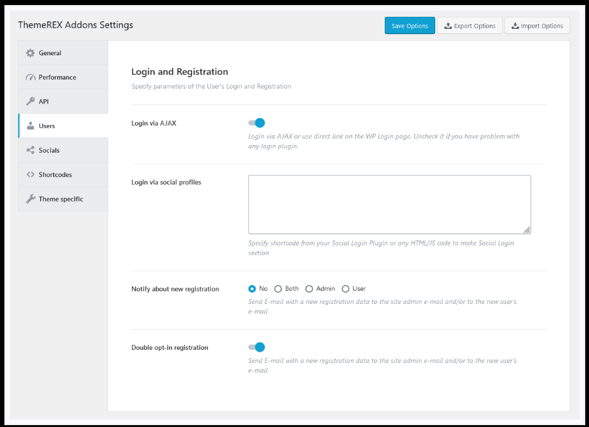Click the Login via social profiles label
Screen dimensions: 589x427
click(x=166, y=182)
